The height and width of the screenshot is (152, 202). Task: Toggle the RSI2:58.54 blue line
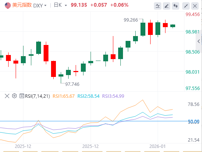pyautogui.click(x=88, y=96)
